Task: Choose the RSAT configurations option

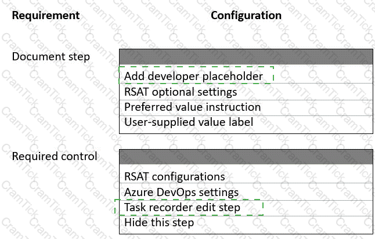Action: coord(246,176)
